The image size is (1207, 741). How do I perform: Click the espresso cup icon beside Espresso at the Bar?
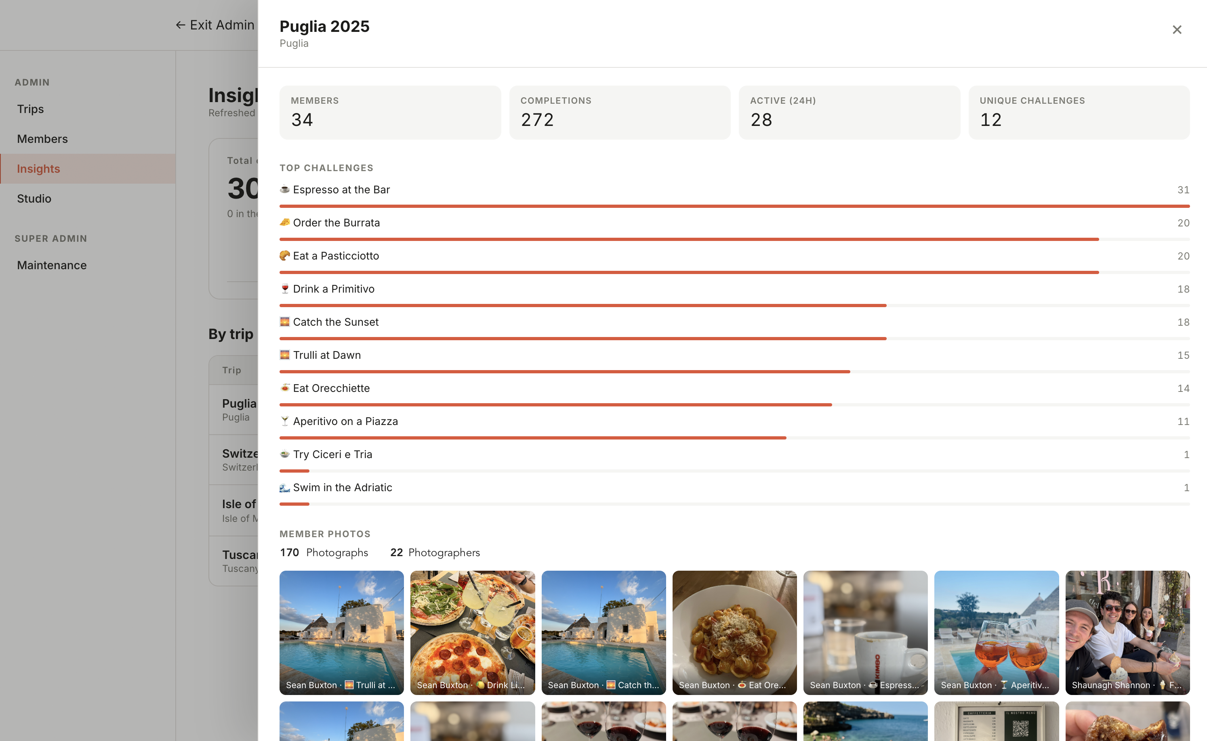284,190
